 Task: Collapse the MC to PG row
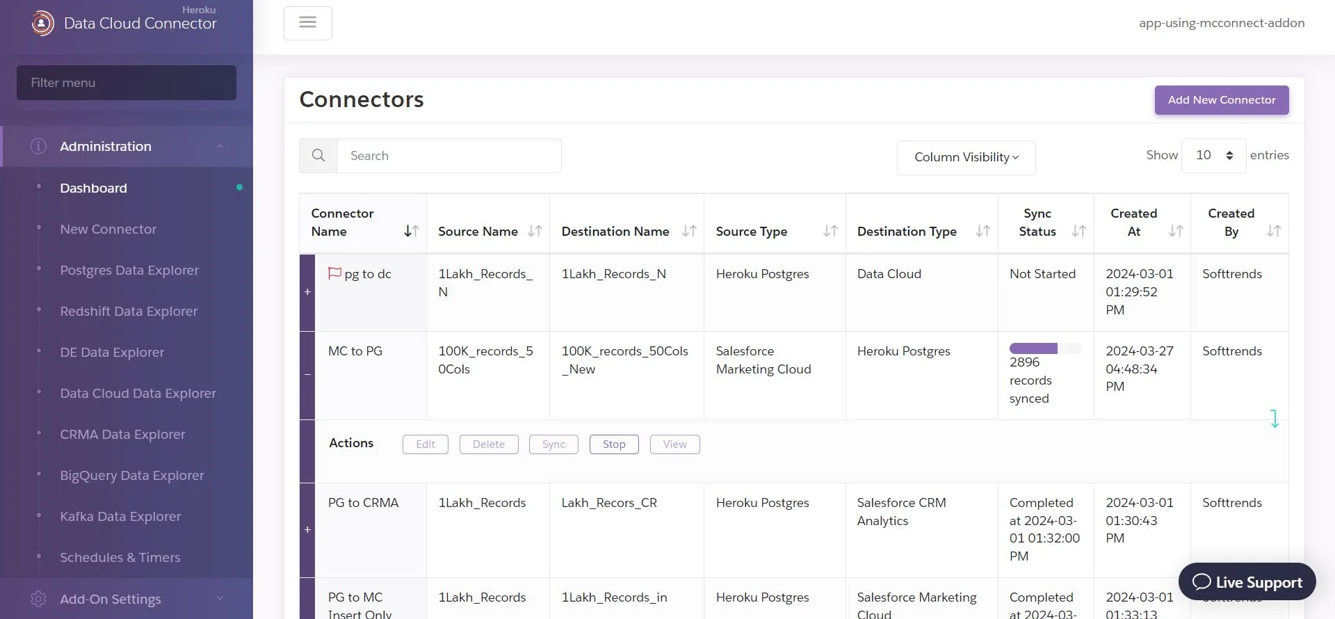(307, 375)
